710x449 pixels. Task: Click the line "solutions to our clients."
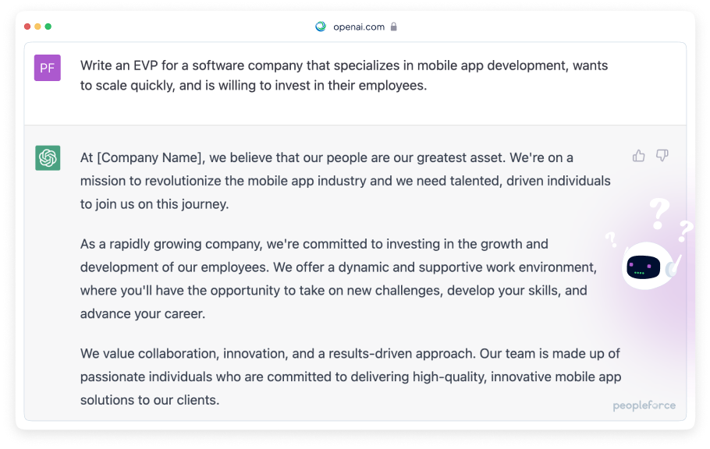(150, 400)
